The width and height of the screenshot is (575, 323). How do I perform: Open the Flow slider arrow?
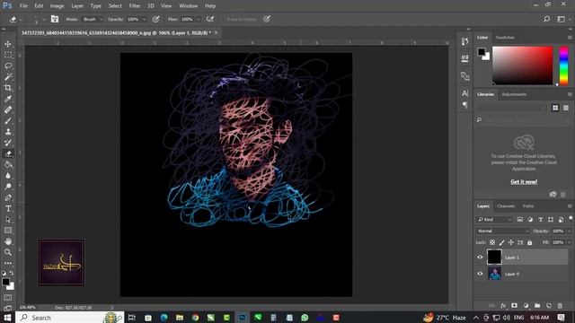pyautogui.click(x=199, y=19)
